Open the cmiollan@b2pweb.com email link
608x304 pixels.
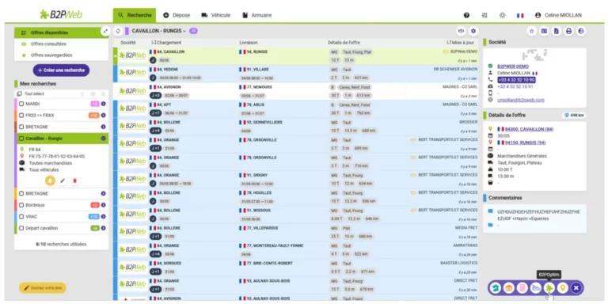[x=521, y=100]
